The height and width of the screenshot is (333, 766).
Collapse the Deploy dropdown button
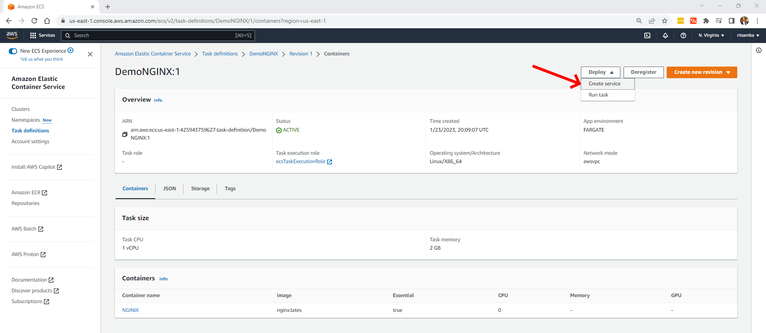pos(600,72)
